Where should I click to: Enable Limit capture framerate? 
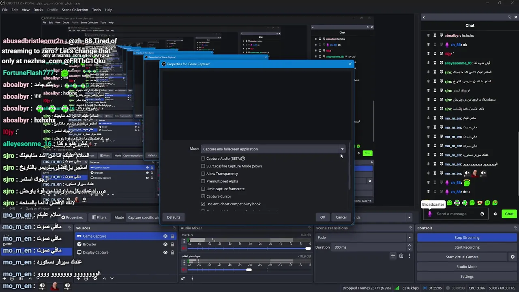pos(203,189)
